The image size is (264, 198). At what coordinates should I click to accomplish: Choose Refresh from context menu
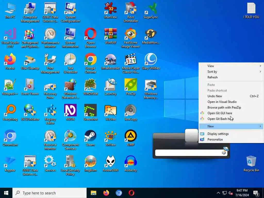coord(231,77)
